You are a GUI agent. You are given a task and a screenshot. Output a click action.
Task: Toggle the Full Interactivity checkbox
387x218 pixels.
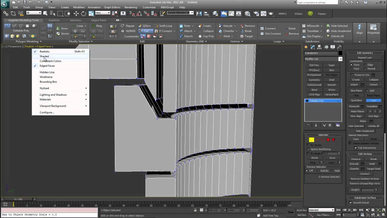[x=356, y=148]
